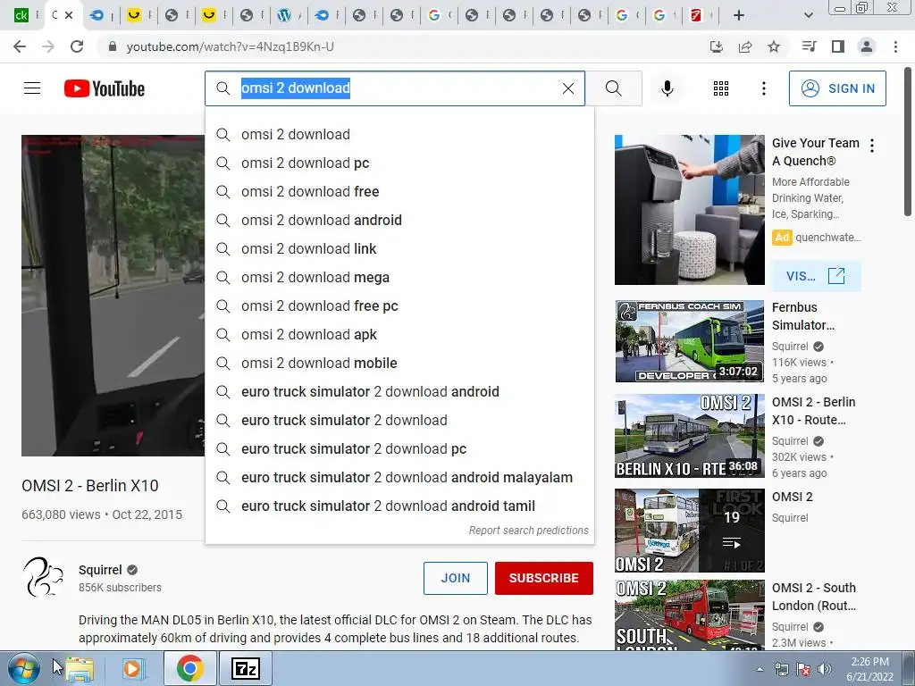Show hidden tray icons arrow
Image resolution: width=915 pixels, height=686 pixels.
click(x=760, y=669)
